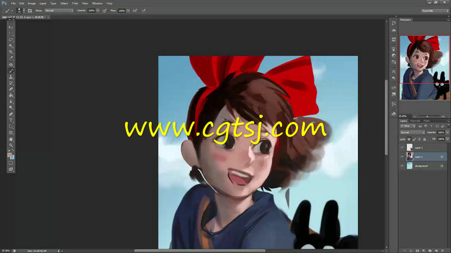The image size is (451, 253).
Task: Select the Background layer row
Action: (423, 166)
